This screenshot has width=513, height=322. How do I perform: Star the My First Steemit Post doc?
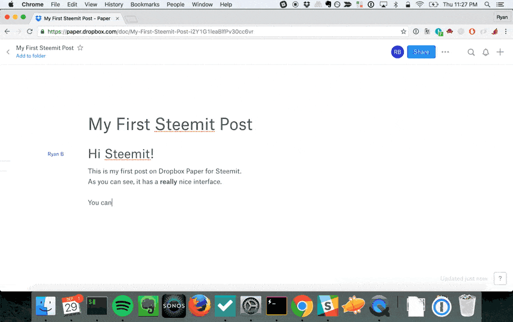[x=80, y=48]
